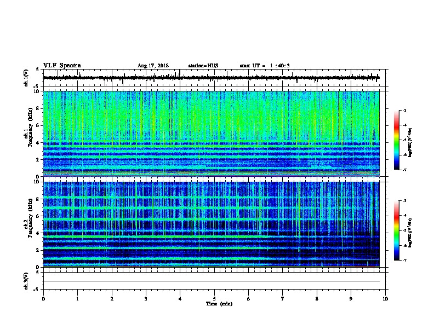The height and width of the screenshot is (335, 434).
Task: Click the time axis tick label "5"
Action: [x=214, y=299]
